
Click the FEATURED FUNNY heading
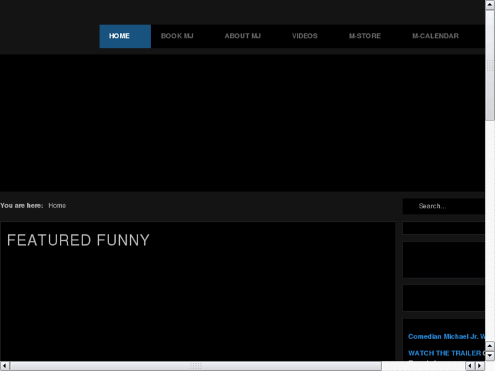(x=78, y=240)
